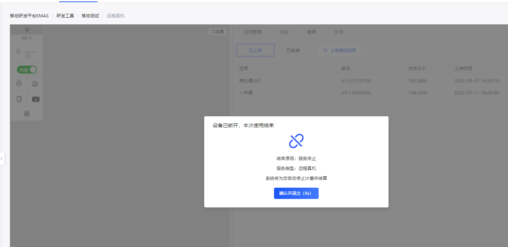Click the 全屏 fullscreen button
This screenshot has height=247, width=508.
(x=218, y=31)
